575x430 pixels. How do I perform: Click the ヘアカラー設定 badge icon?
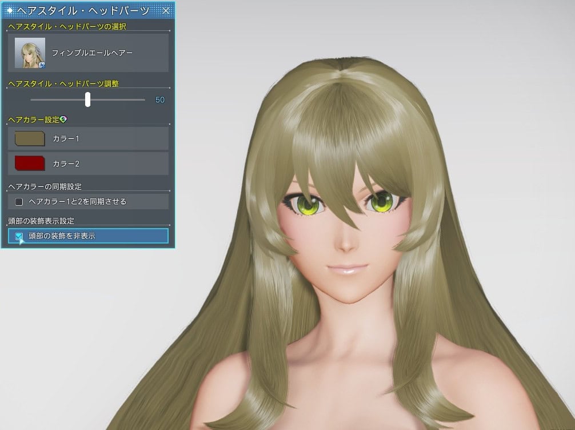63,120
